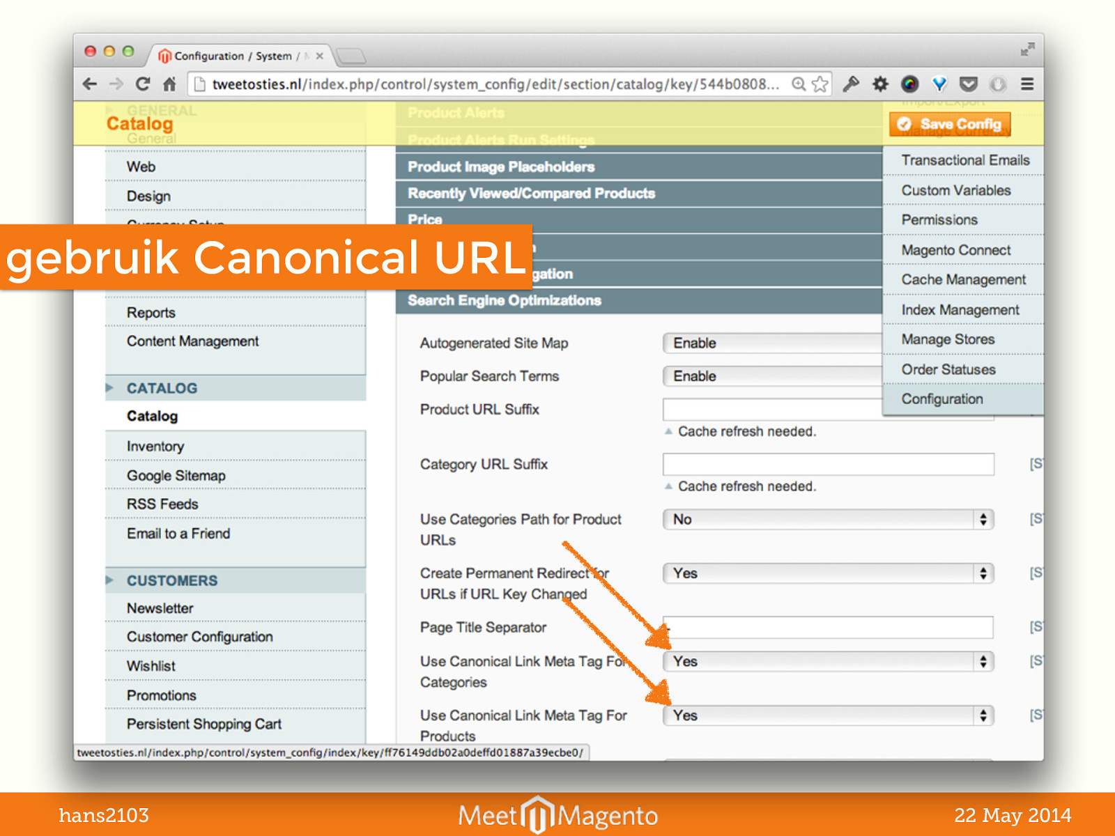Open the Chrome hamburger menu
This screenshot has width=1115, height=836.
click(1027, 84)
